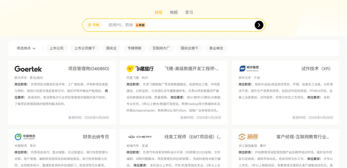Click the 舜宇集团 Sunny Group logo

(249, 69)
